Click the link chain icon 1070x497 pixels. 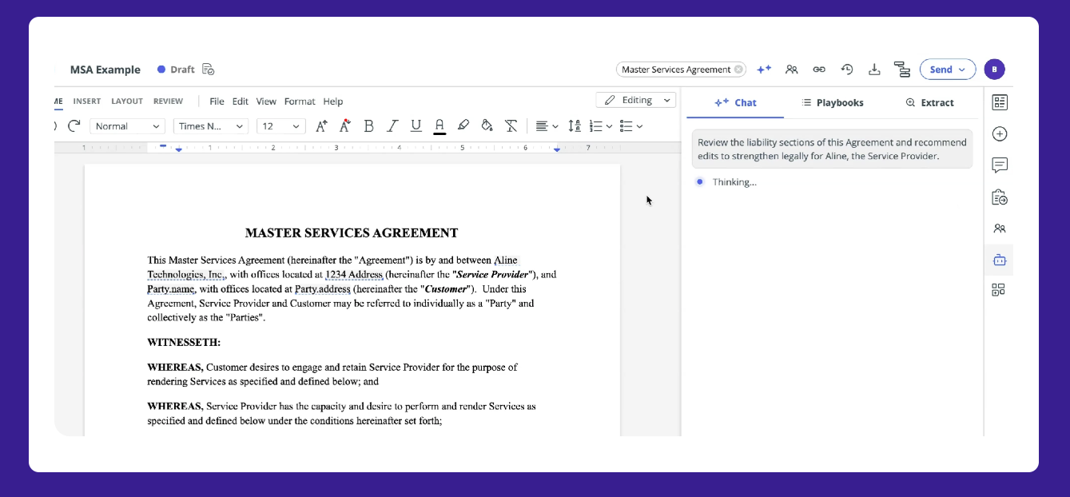pyautogui.click(x=819, y=70)
